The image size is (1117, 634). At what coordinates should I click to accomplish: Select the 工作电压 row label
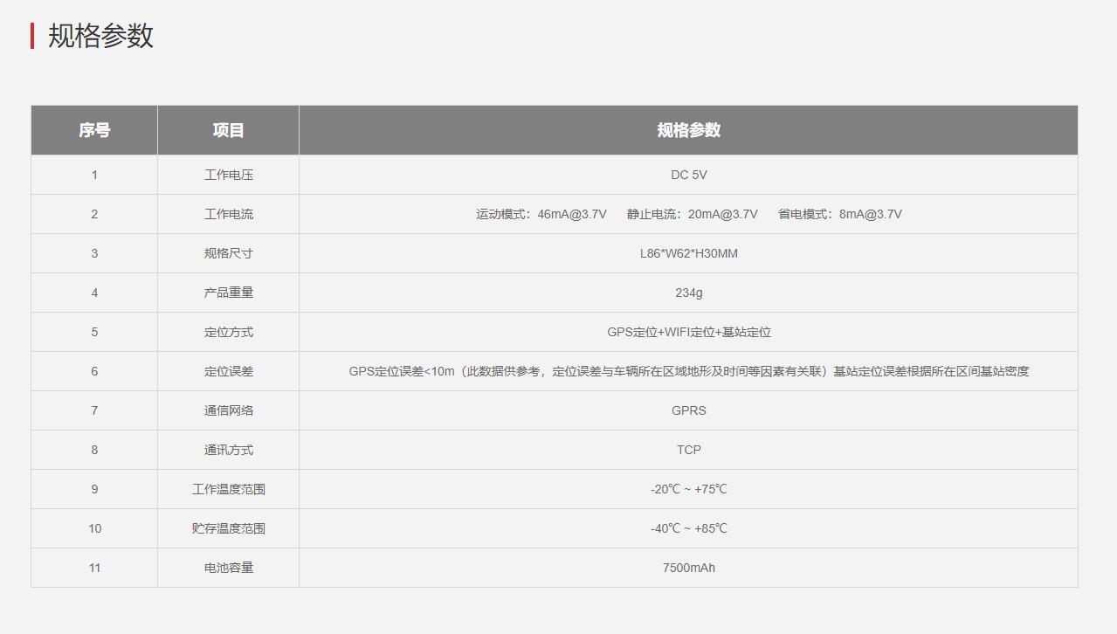(x=228, y=175)
